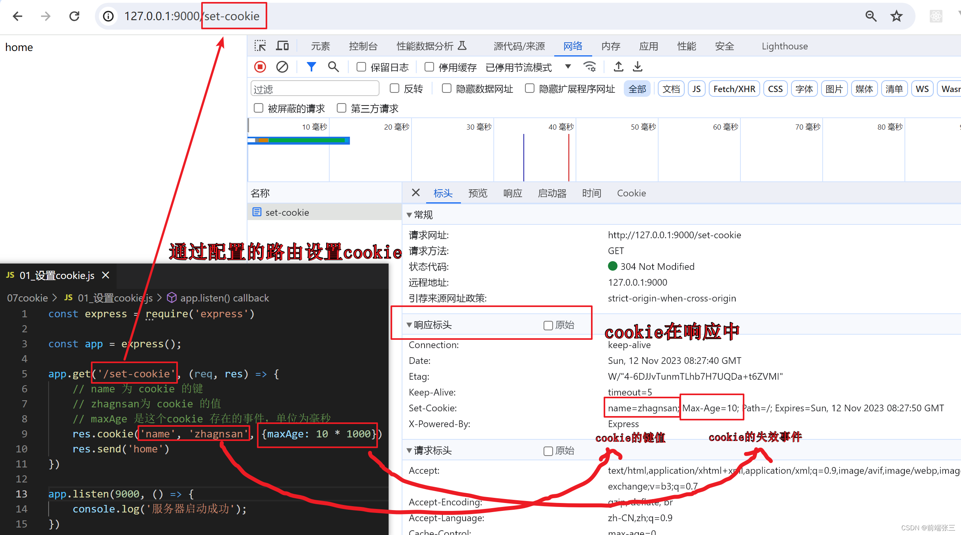Open the Cookie detail tab

[x=631, y=193]
